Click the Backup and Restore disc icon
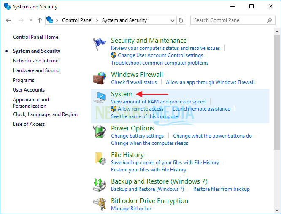281x214 pixels. pos(100,185)
